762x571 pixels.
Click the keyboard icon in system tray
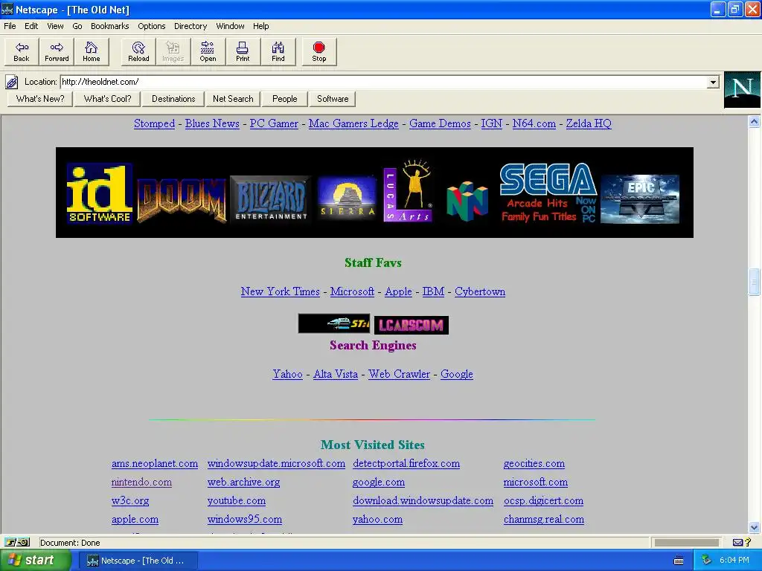tap(679, 561)
